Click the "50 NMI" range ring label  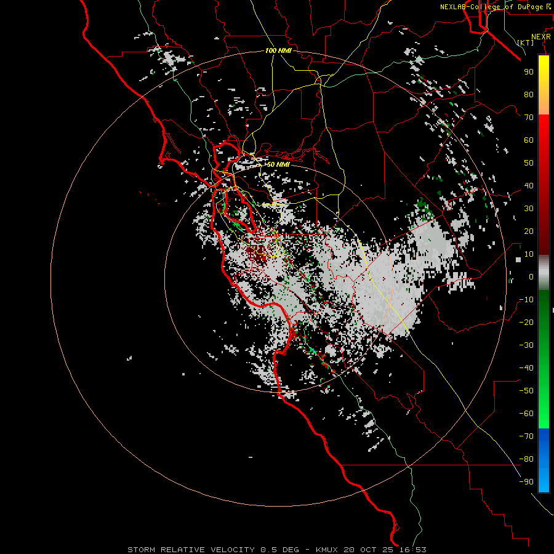tap(278, 164)
